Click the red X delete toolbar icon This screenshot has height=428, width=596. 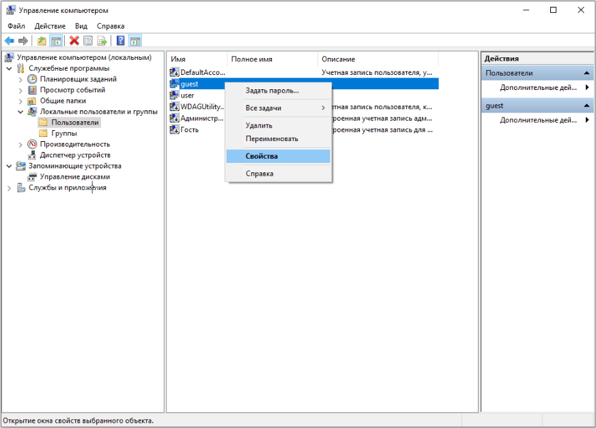(74, 41)
